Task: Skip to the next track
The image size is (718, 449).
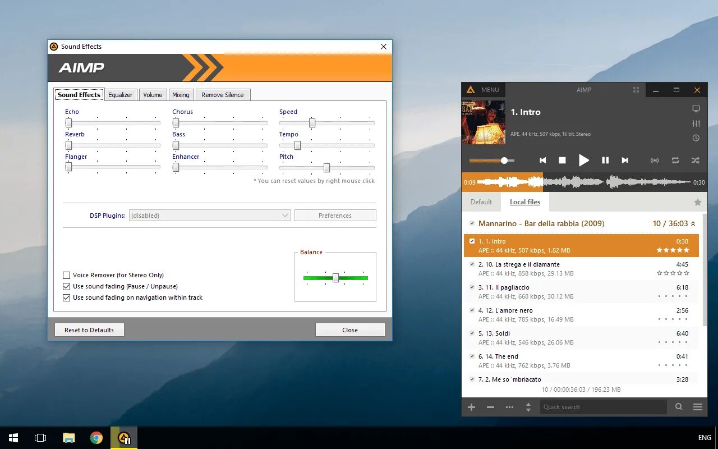Action: 625,161
